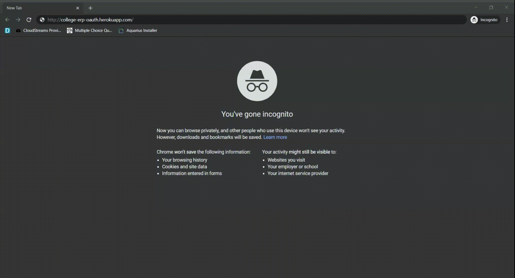
Task: Click the forward navigation arrow
Action: (18, 20)
